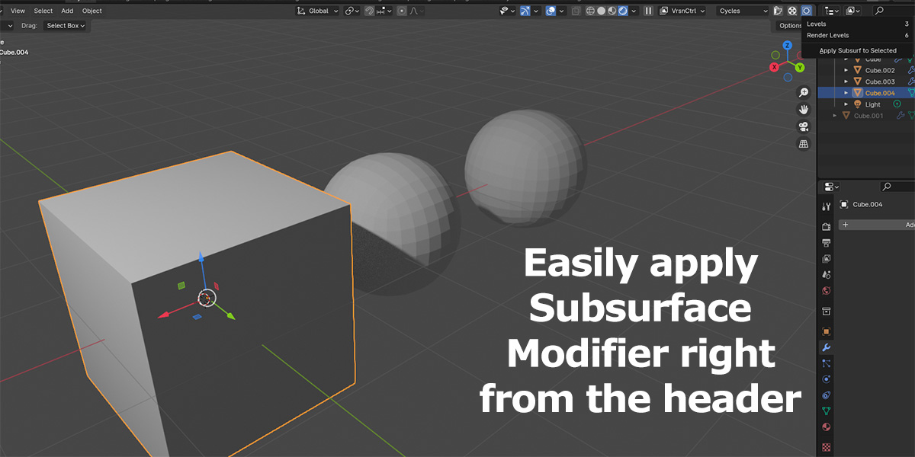
Task: Open the Scene properties tab
Action: (827, 274)
